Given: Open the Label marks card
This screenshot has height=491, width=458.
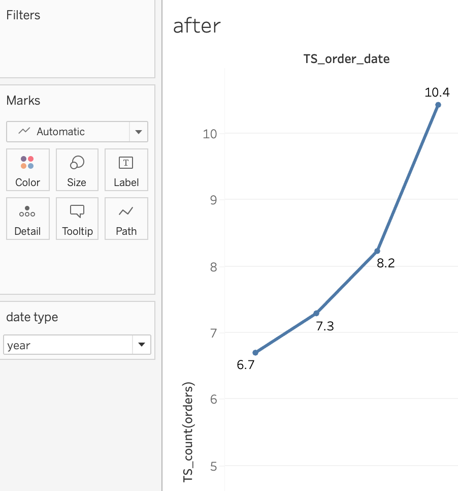Looking at the screenshot, I should pos(126,170).
